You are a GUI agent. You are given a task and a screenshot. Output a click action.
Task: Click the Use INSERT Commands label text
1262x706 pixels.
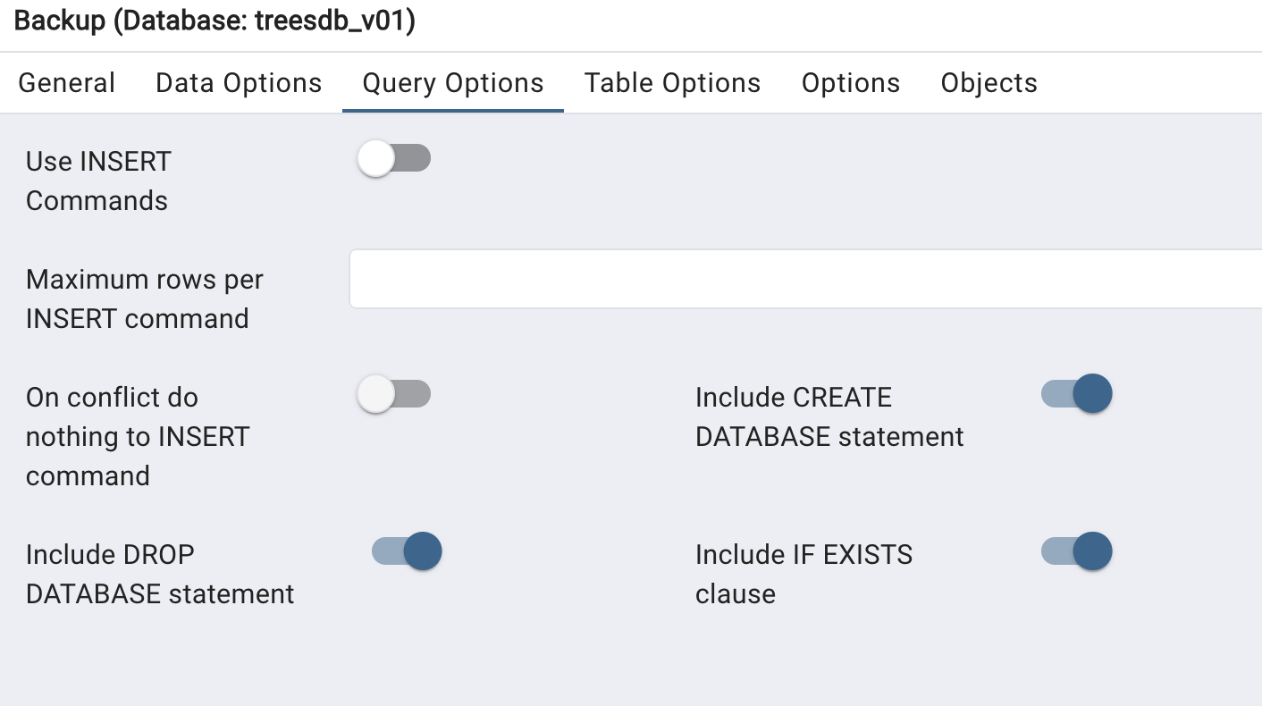(x=98, y=181)
